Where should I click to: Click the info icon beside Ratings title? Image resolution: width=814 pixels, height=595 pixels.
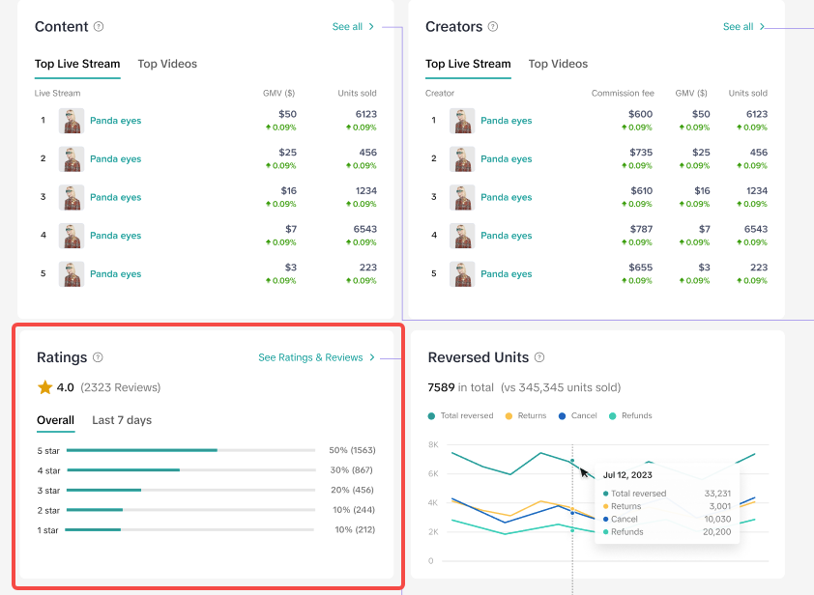[x=98, y=357]
